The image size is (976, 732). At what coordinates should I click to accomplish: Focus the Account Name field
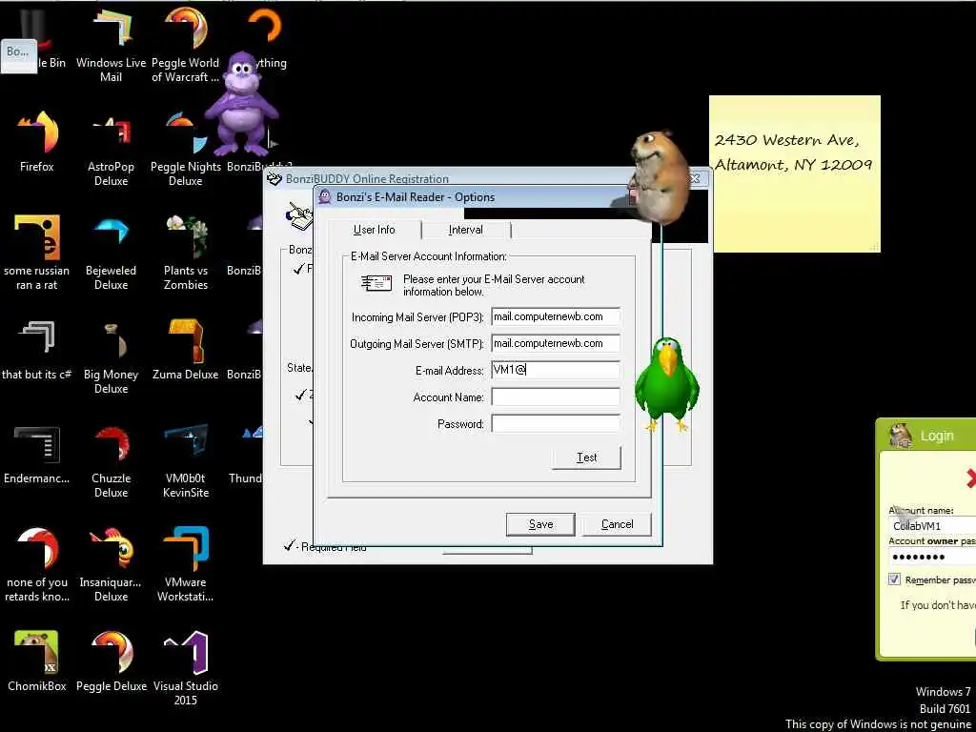(556, 397)
